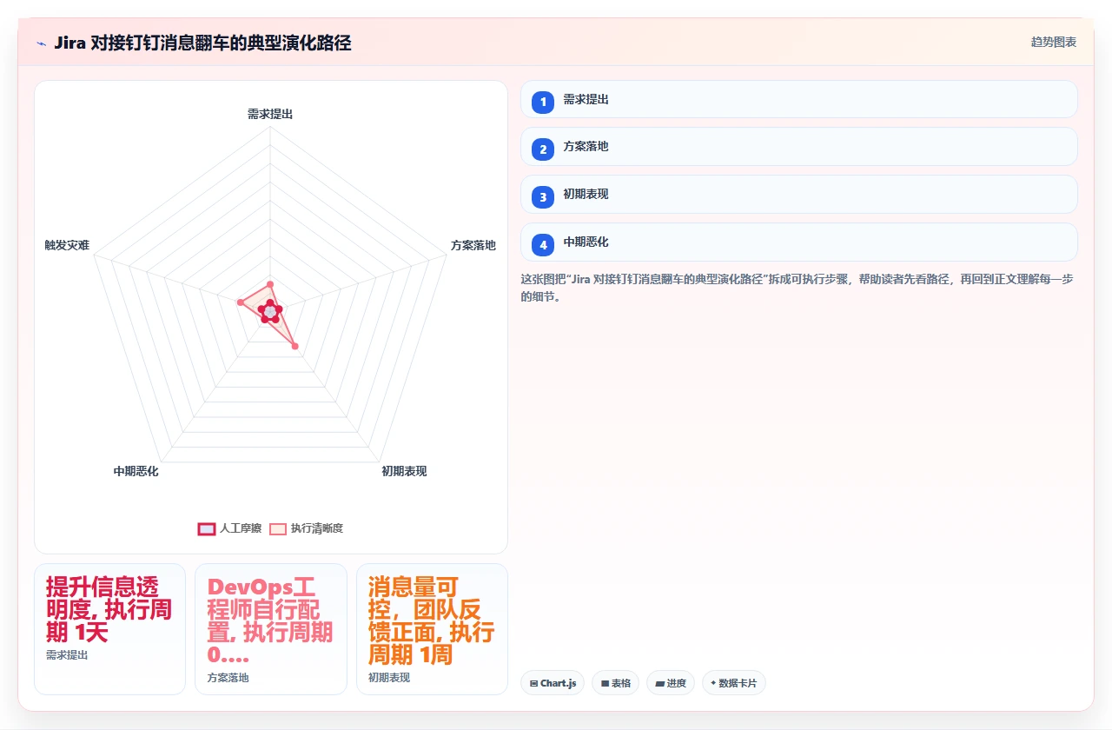
Task: Select the 初期表现 step row
Action: coord(799,195)
